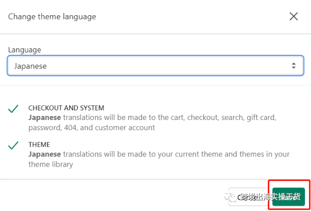Screen dimensions: 311x211
Task: Click the WeChat watermark logo icon
Action: tap(231, 197)
